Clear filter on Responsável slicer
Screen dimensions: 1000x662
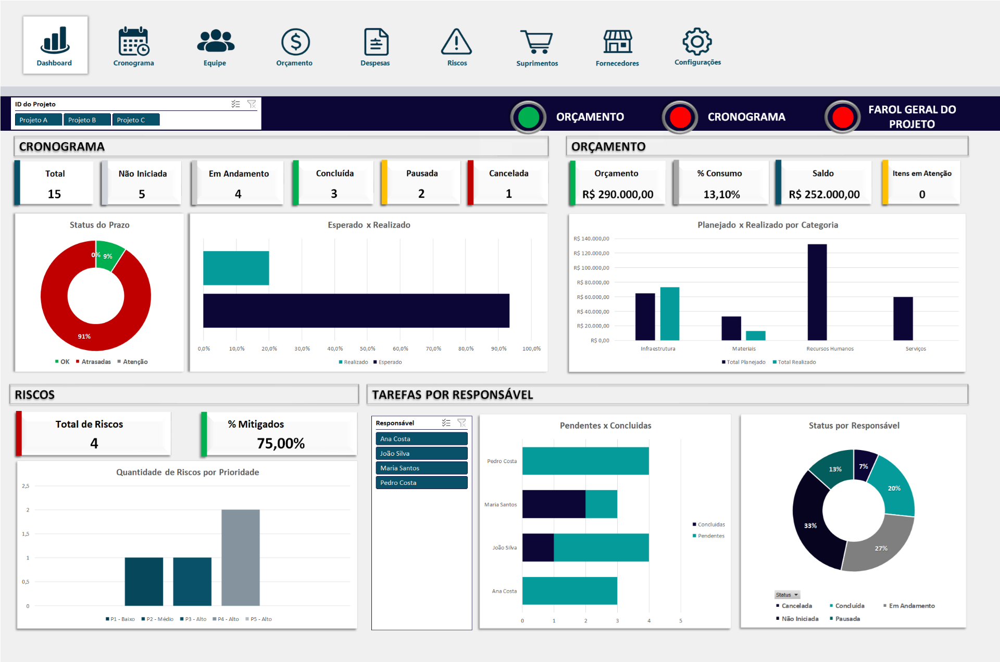click(x=462, y=423)
